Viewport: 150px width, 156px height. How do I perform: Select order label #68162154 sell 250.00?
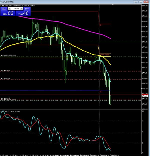8,56
